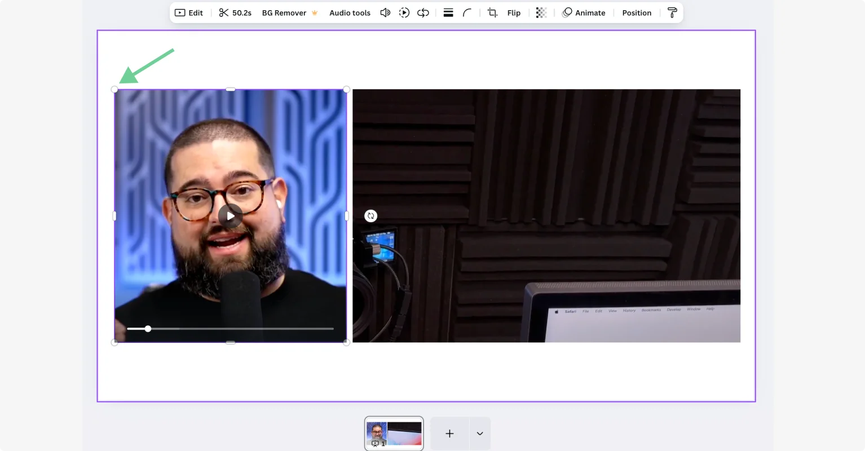Expand the add-page chevron dropdown
This screenshot has height=451, width=865.
[x=479, y=434]
